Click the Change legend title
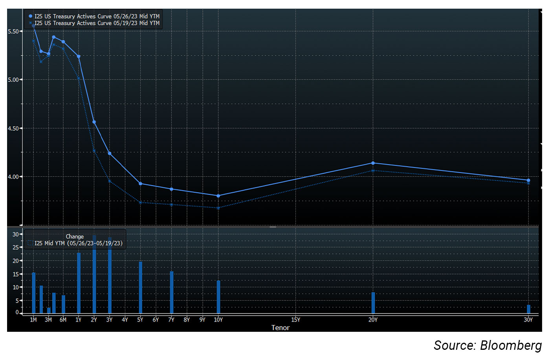 (x=75, y=236)
